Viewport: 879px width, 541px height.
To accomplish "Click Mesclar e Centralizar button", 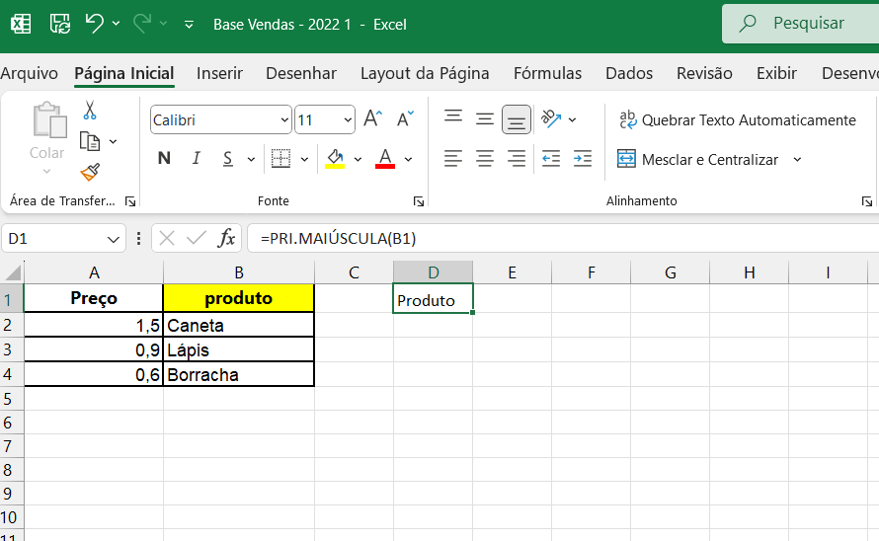I will tap(698, 160).
